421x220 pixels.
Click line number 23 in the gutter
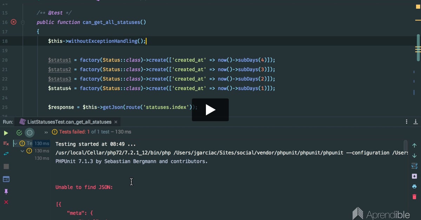[x=5, y=88]
